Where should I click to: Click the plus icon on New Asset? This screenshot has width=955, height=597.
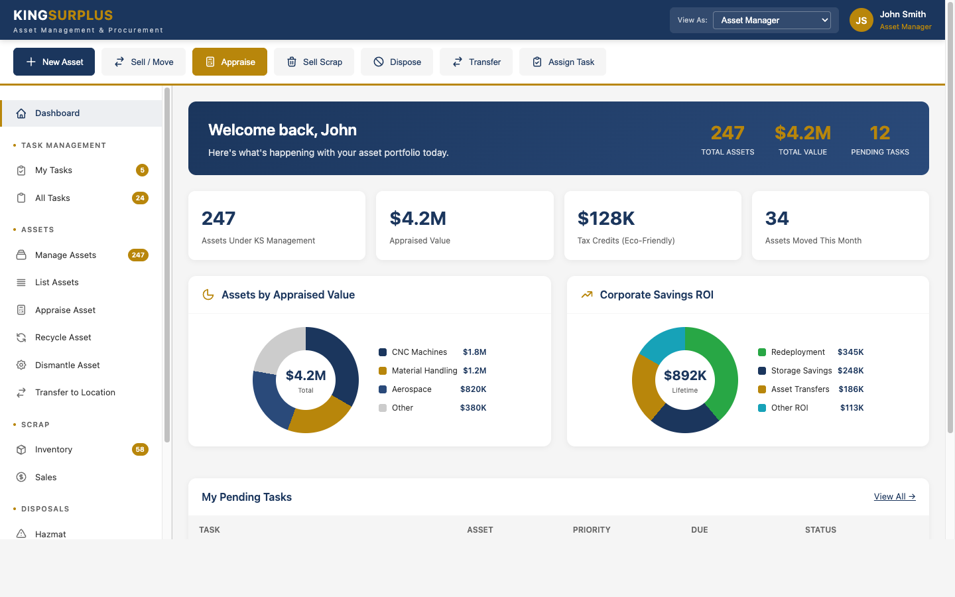pyautogui.click(x=31, y=62)
